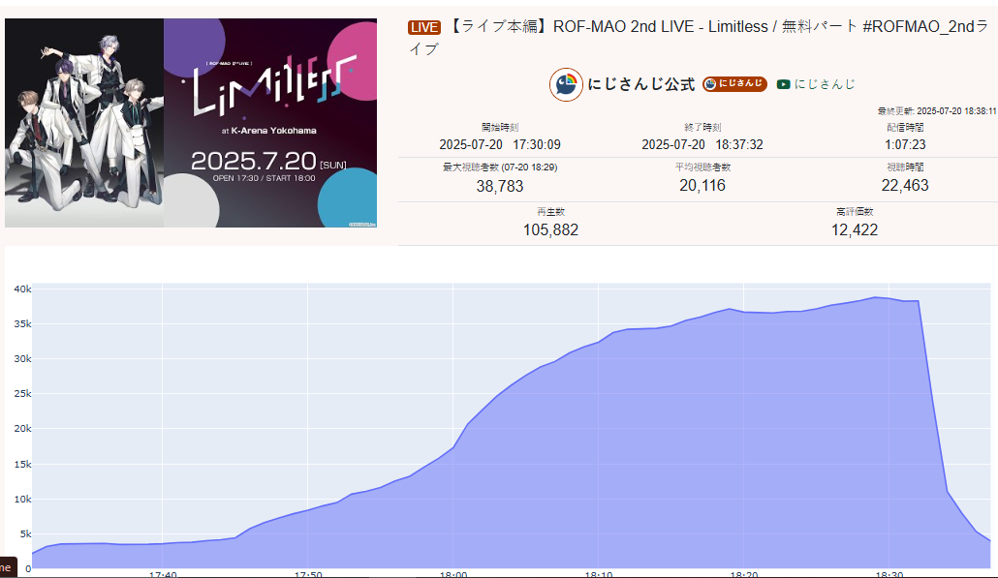Click the 18:00 x-axis time label
This screenshot has width=998, height=578.
[453, 574]
